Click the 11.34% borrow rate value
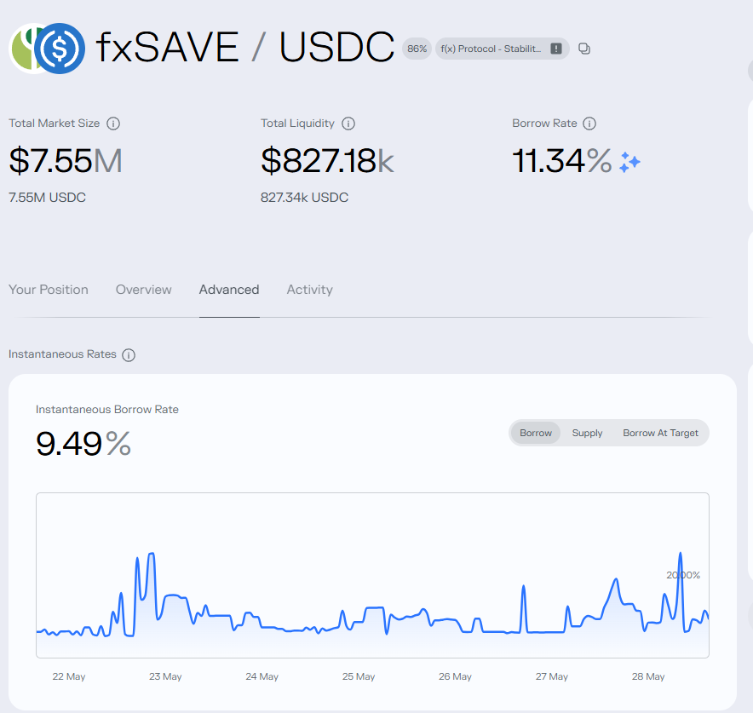Viewport: 753px width, 713px height. [x=562, y=160]
